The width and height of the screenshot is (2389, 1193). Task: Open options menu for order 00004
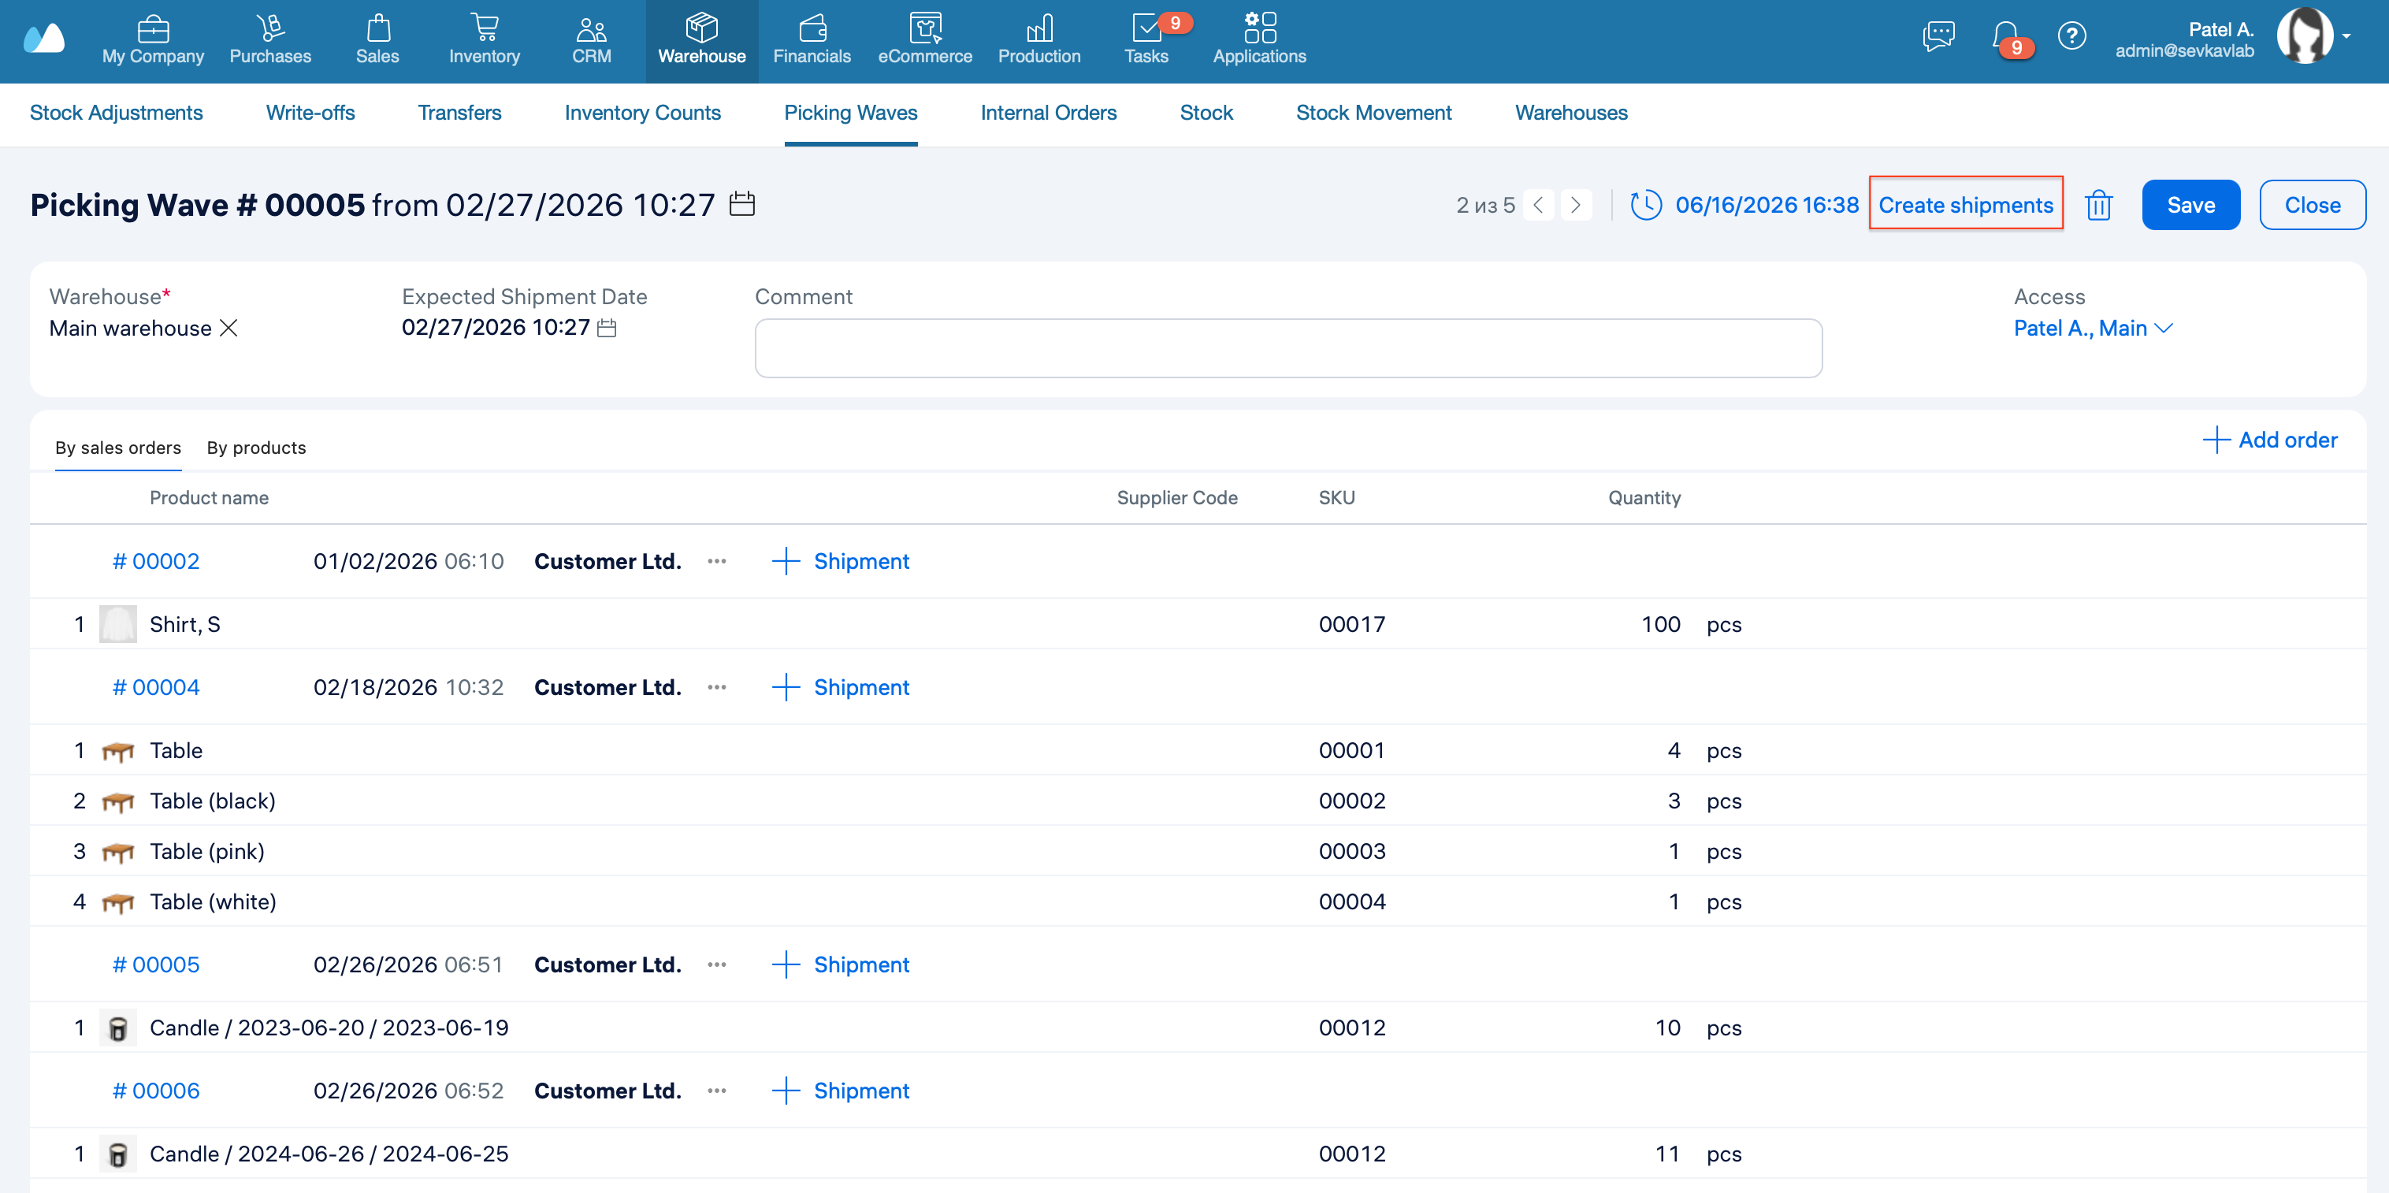716,687
